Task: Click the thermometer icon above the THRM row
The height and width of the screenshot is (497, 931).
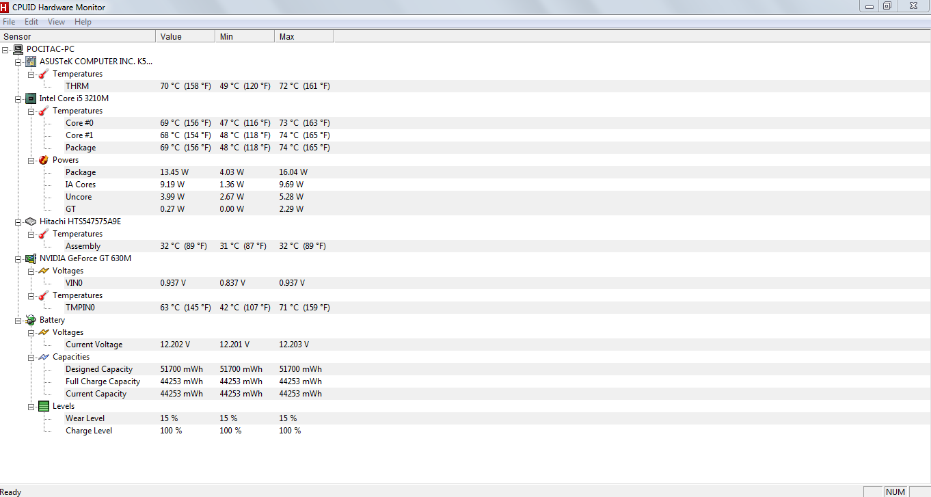Action: [x=44, y=74]
